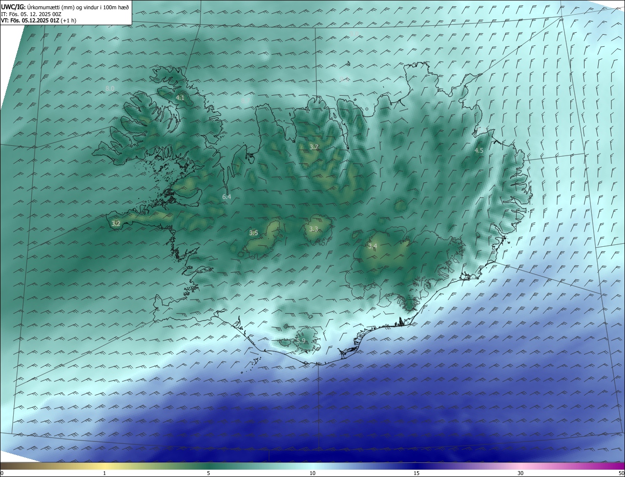Click the 8.0 value label on the map
Image resolution: width=625 pixels, height=477 pixels.
[x=110, y=88]
